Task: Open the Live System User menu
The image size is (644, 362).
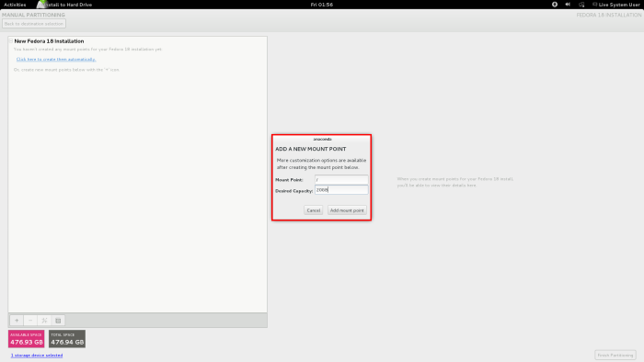Action: (x=616, y=5)
